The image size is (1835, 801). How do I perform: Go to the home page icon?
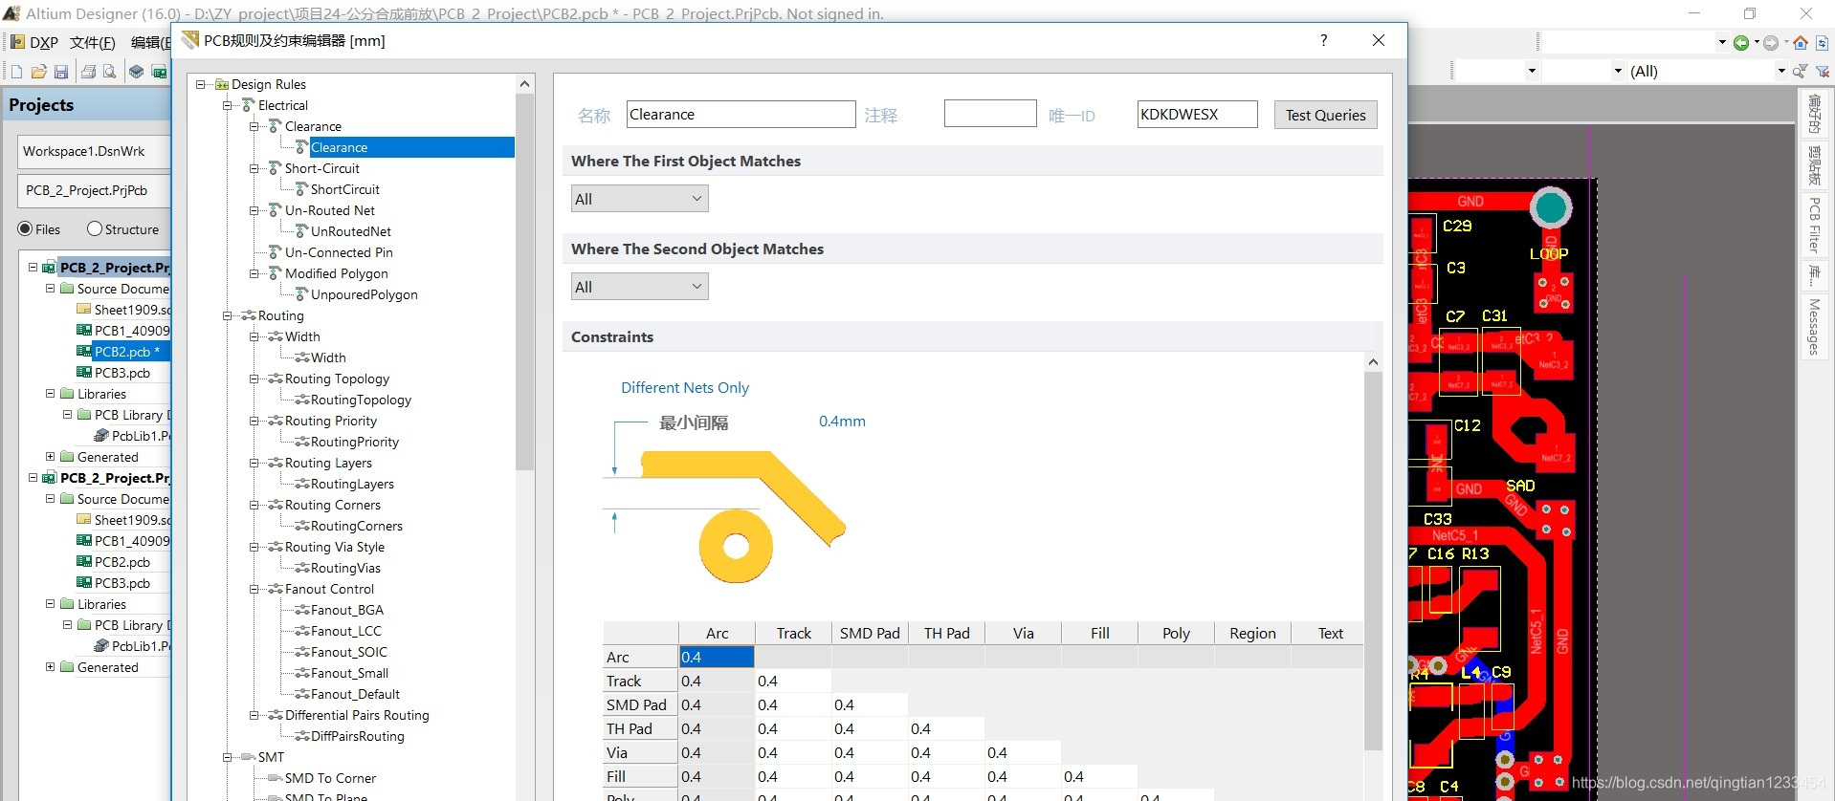click(1801, 42)
